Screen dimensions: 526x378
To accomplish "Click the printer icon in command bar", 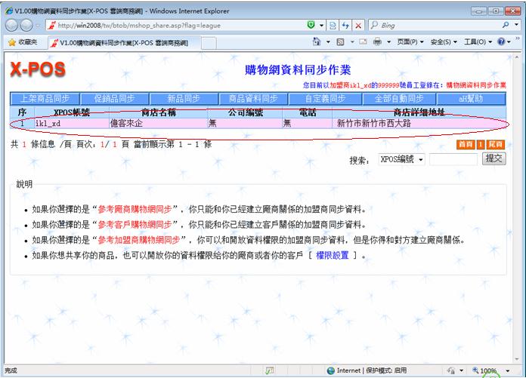I will coord(377,42).
